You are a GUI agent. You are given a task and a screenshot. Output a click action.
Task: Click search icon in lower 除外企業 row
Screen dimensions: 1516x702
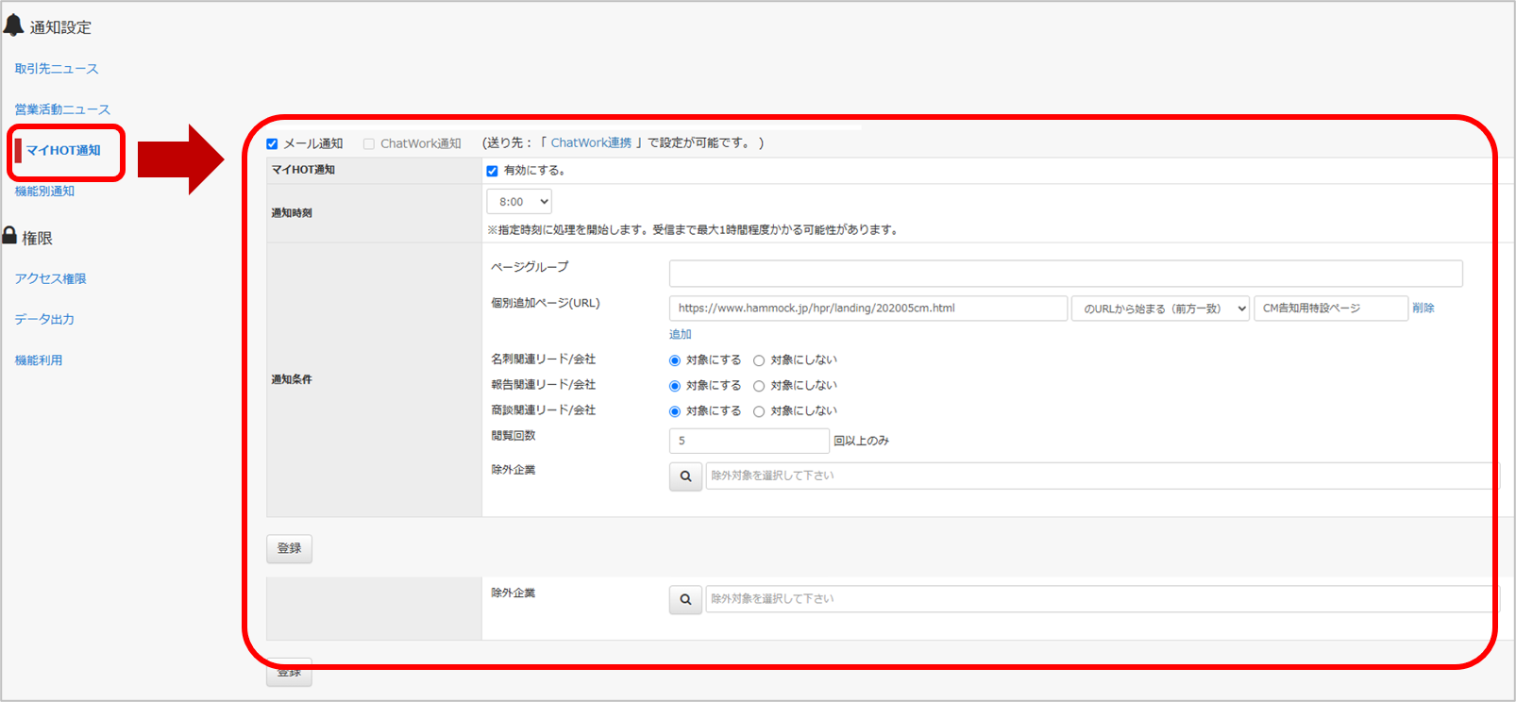point(686,599)
